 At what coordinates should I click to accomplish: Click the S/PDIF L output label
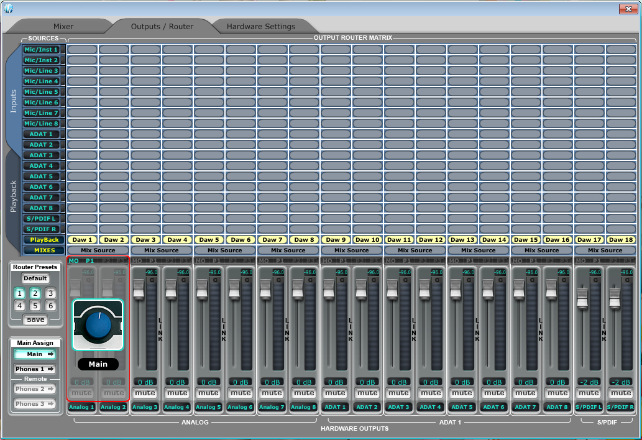(589, 407)
